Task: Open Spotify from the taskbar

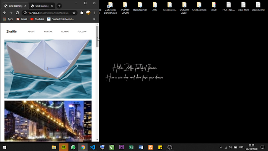Action: click(64, 147)
